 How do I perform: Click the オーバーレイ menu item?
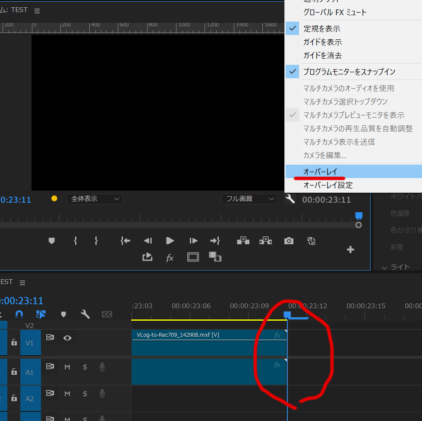tap(354, 172)
